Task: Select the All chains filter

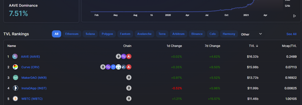Action: pyautogui.click(x=56, y=34)
